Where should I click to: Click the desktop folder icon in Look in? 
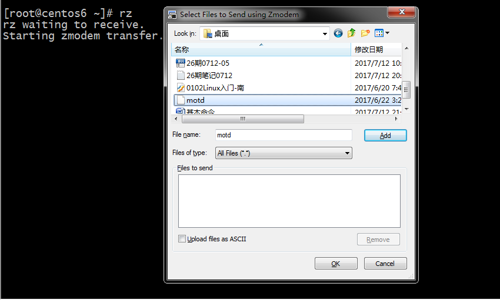pyautogui.click(x=208, y=33)
